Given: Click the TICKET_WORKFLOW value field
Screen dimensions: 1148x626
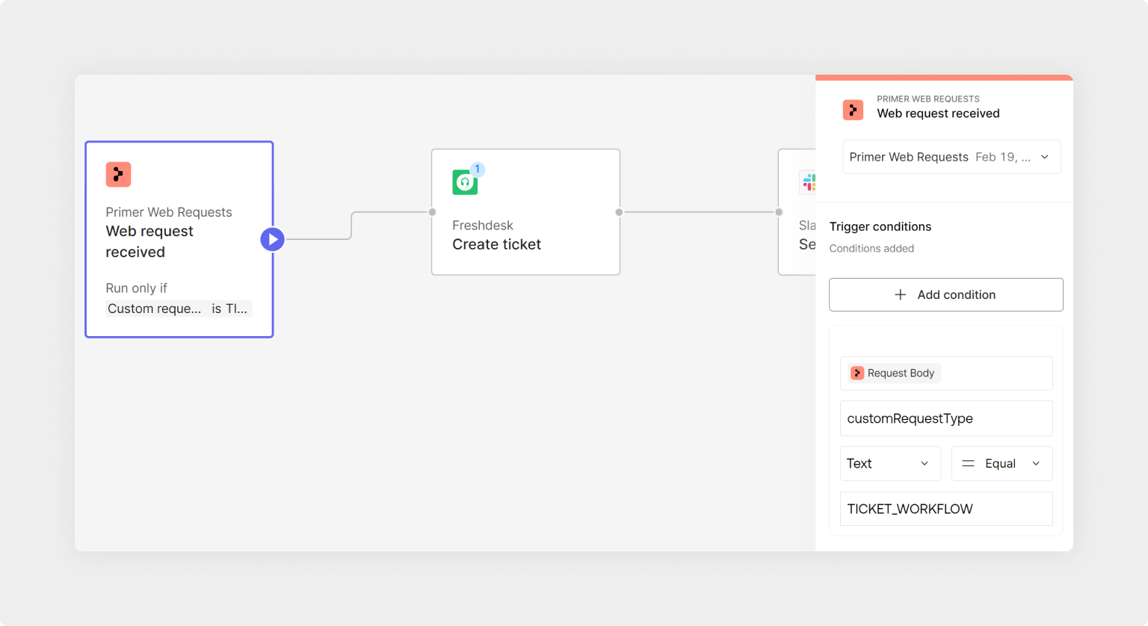Looking at the screenshot, I should tap(946, 509).
